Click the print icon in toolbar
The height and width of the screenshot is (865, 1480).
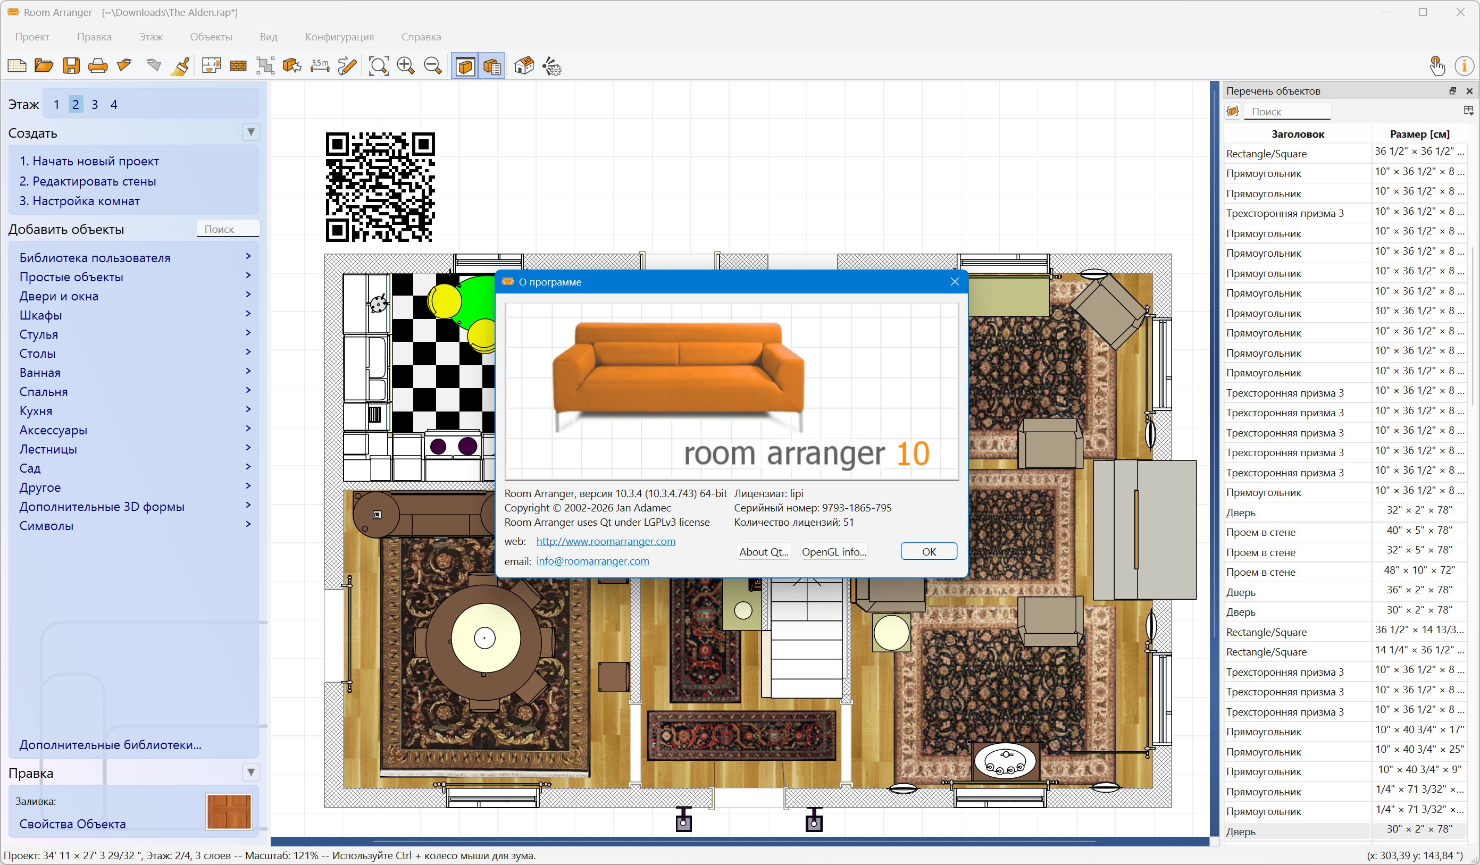click(97, 66)
